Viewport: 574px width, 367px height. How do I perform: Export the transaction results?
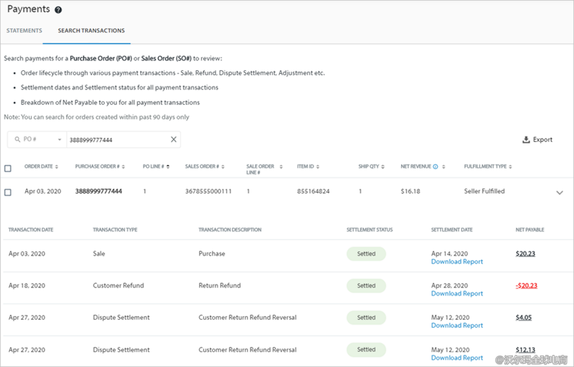[537, 139]
